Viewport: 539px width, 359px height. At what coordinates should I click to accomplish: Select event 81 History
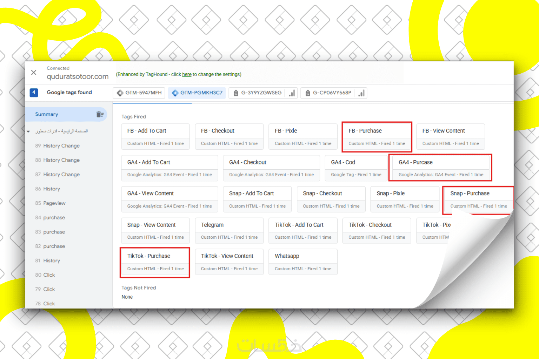(x=48, y=260)
